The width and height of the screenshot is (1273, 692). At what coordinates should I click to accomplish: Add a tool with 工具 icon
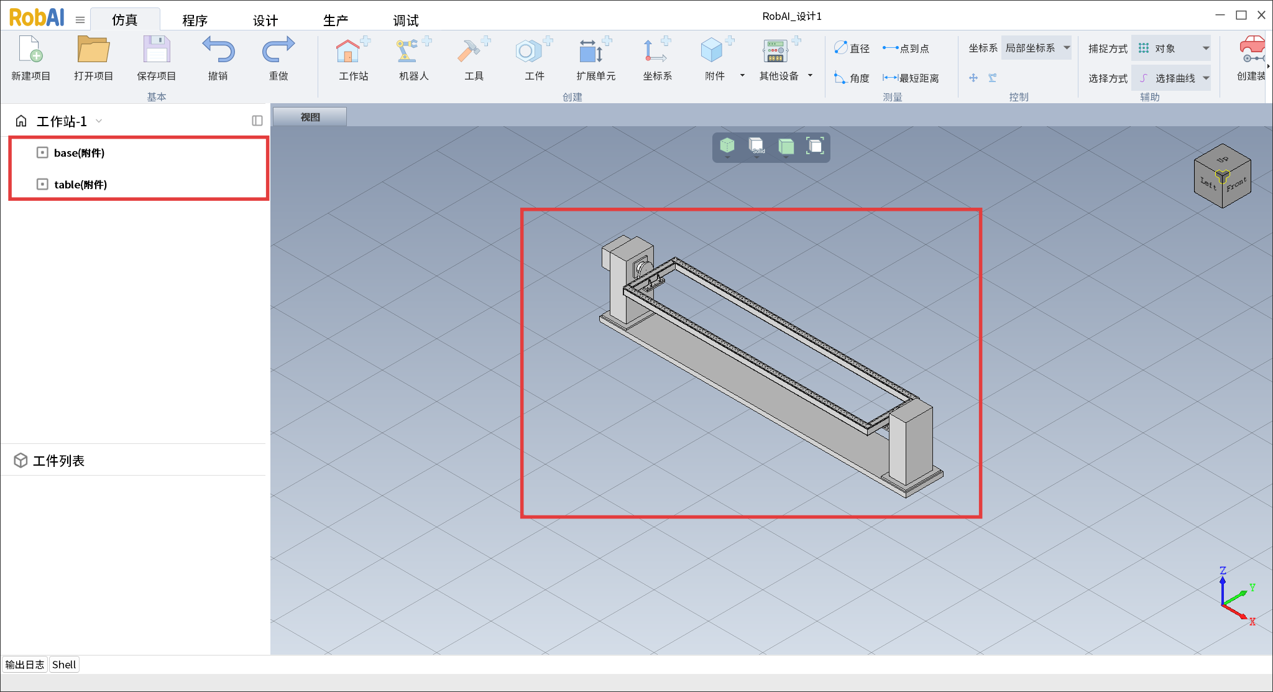[x=474, y=49]
